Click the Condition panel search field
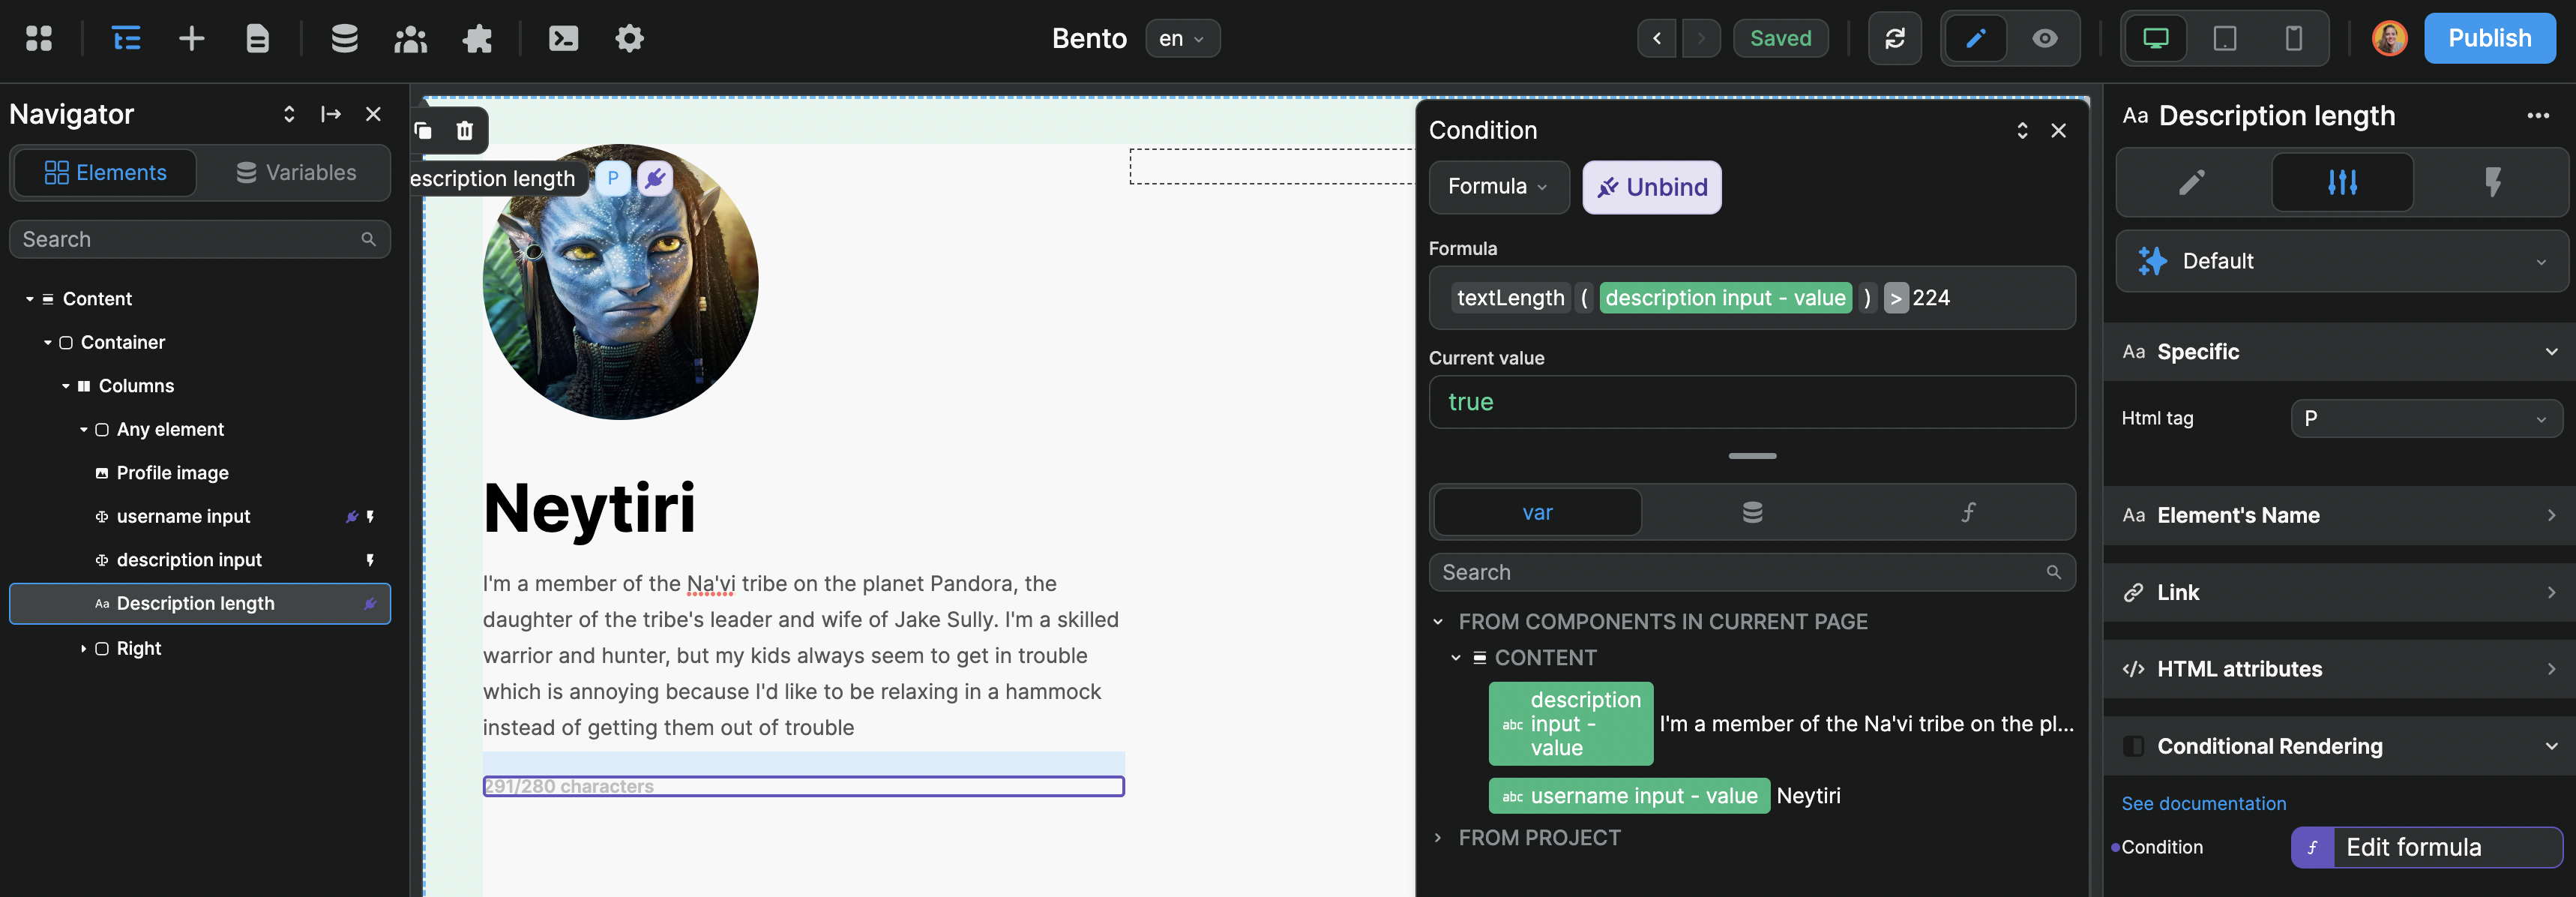 (x=1752, y=572)
